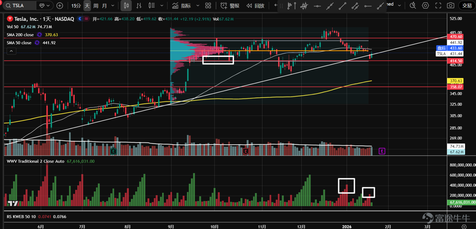Select horizontal ray drawing tool

[368, 6]
